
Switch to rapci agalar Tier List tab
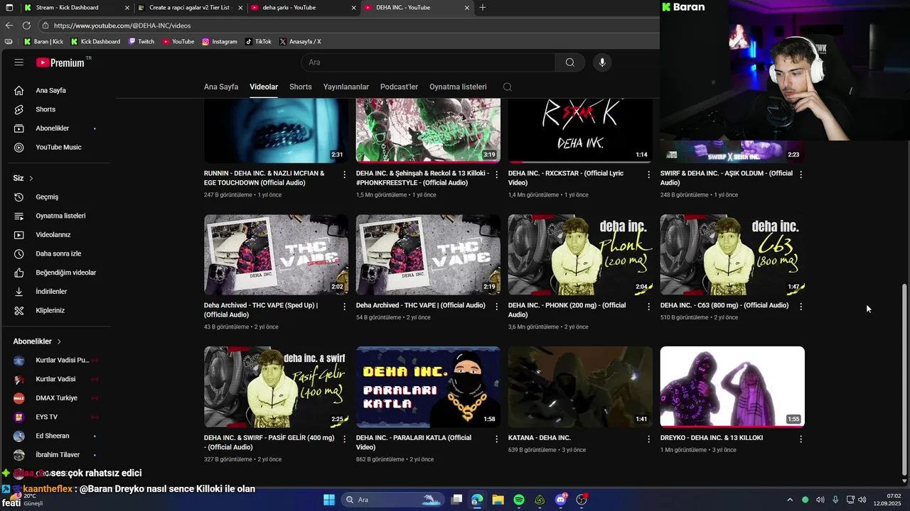point(191,7)
